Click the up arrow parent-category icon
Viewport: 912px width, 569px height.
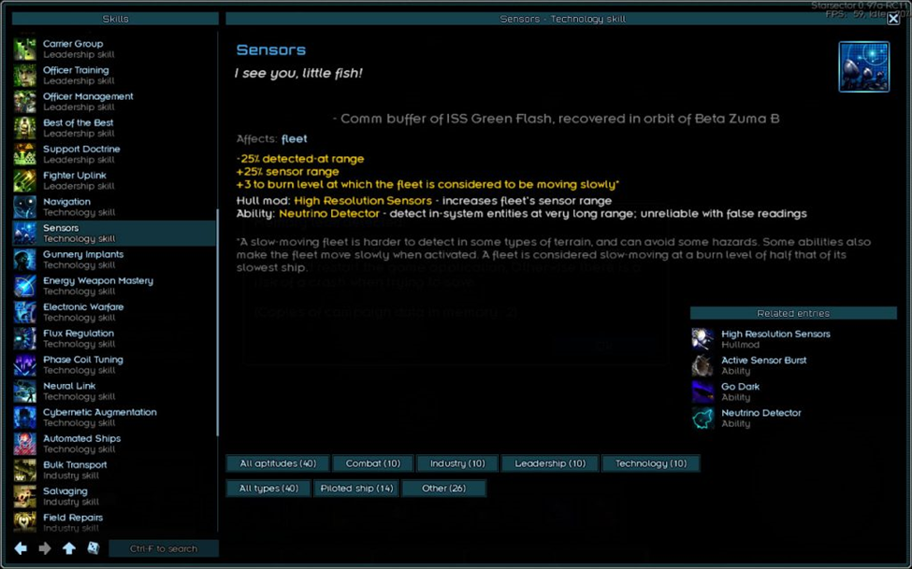(x=69, y=548)
